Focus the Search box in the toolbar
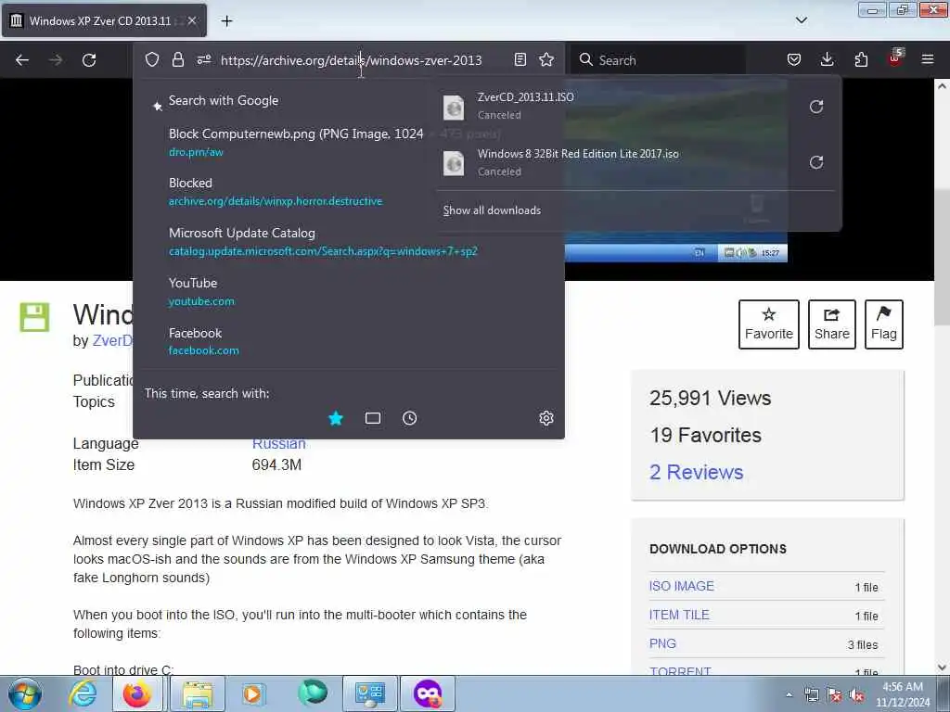The width and height of the screenshot is (950, 712). click(x=658, y=60)
